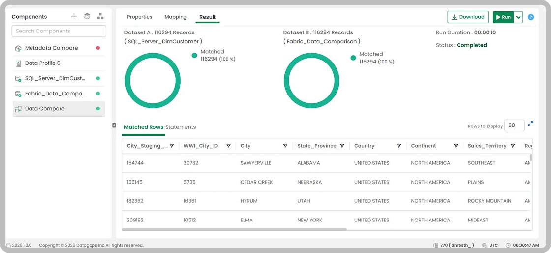
Task: Click the PLAINS territory cell
Action: [x=476, y=182]
